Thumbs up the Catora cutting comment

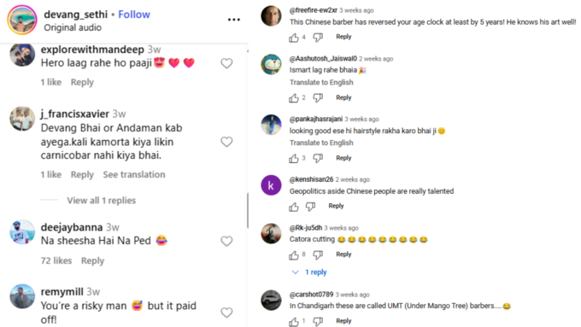[294, 254]
